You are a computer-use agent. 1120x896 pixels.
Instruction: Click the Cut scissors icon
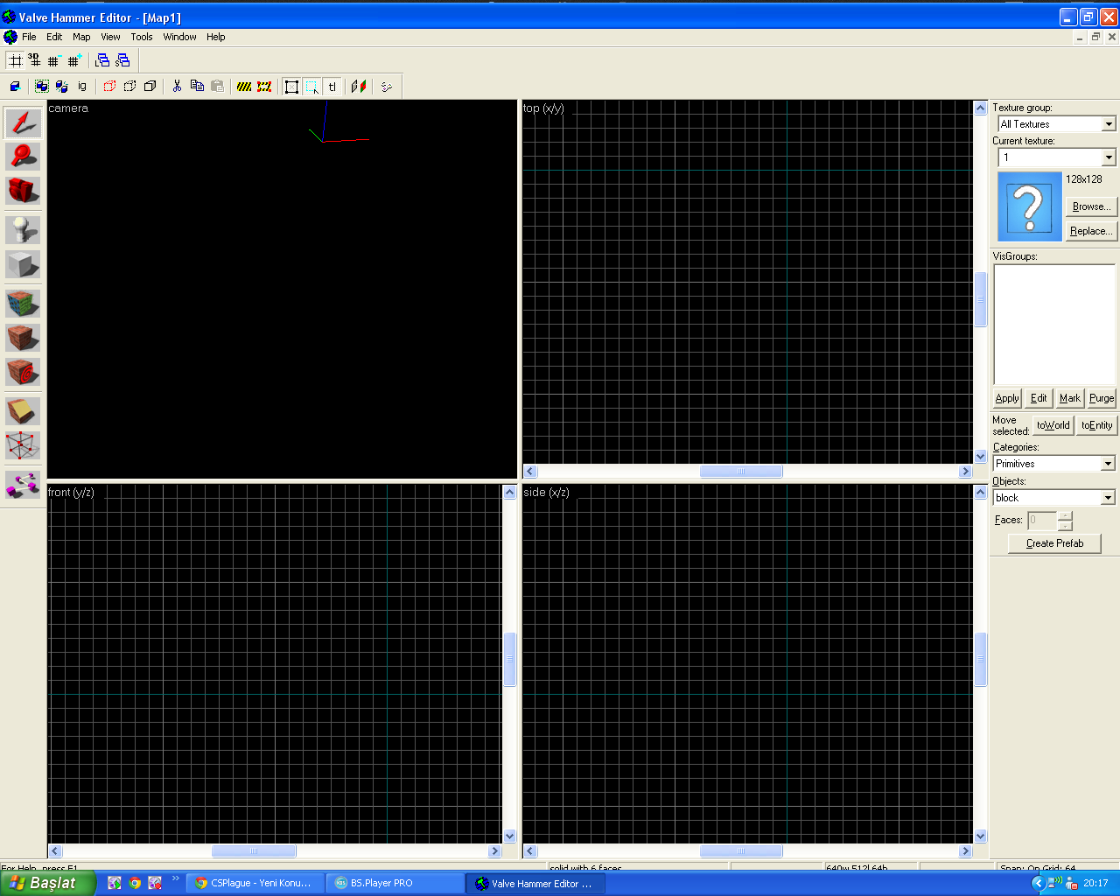pyautogui.click(x=177, y=86)
